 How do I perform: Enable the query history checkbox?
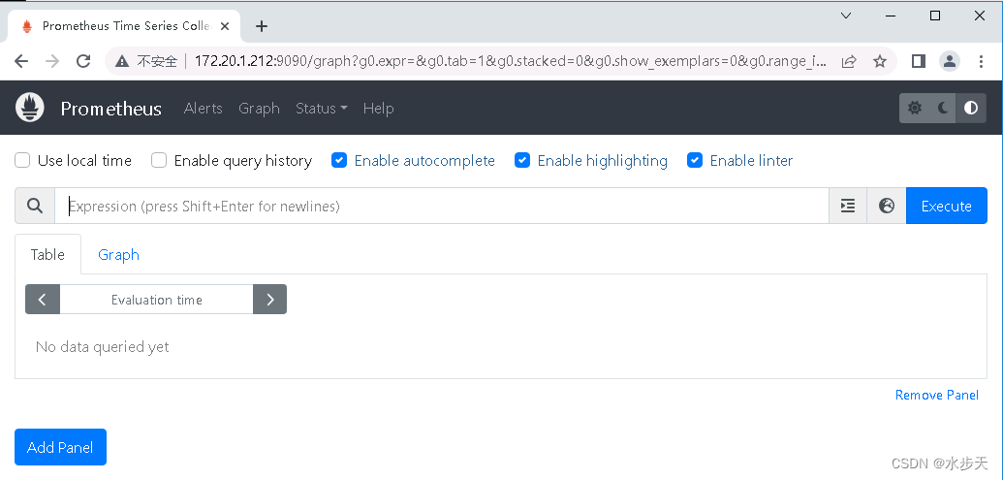click(x=159, y=161)
